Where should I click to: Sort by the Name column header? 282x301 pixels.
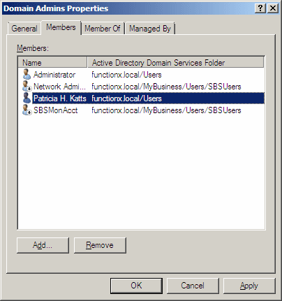[52, 62]
